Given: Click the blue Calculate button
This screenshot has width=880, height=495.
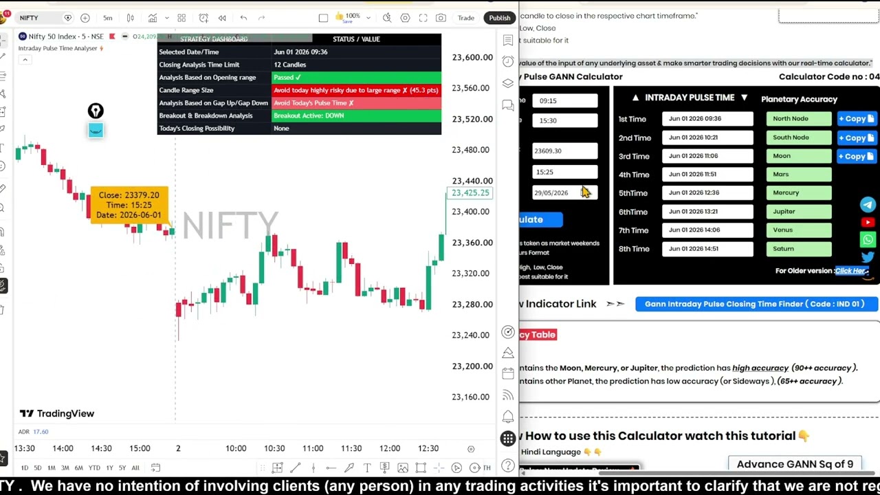Looking at the screenshot, I should point(541,219).
